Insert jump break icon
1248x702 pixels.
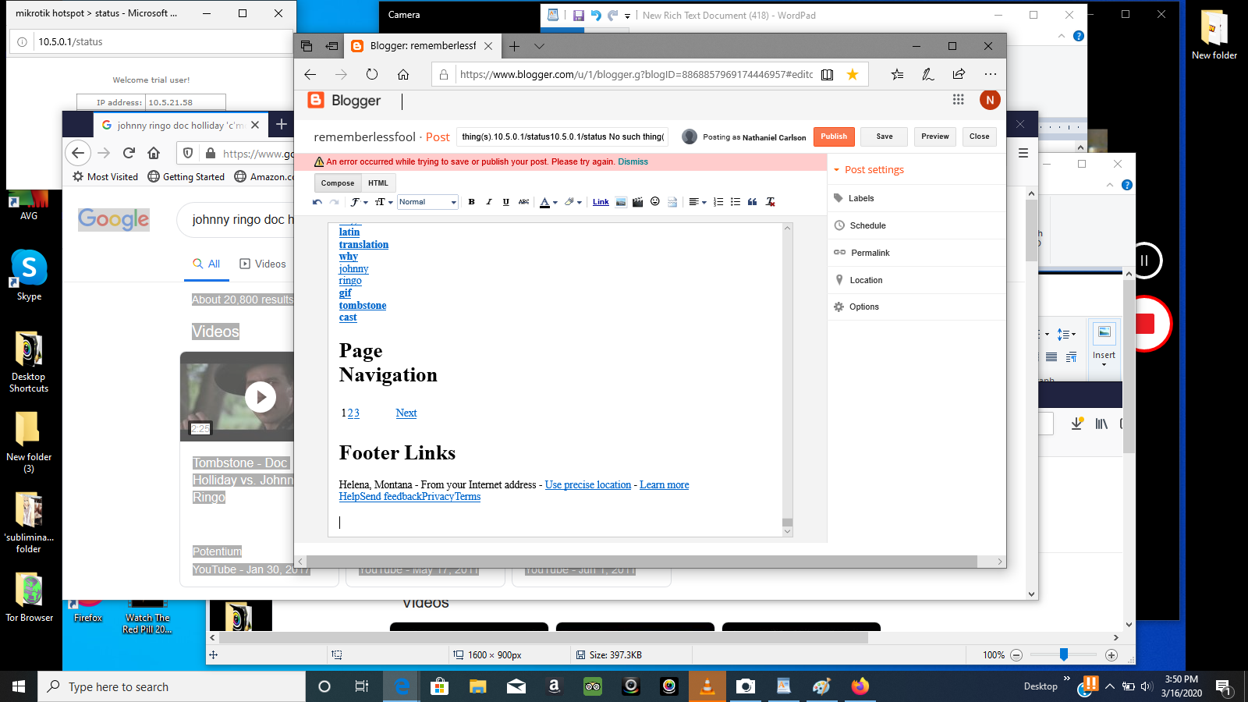[x=672, y=202]
